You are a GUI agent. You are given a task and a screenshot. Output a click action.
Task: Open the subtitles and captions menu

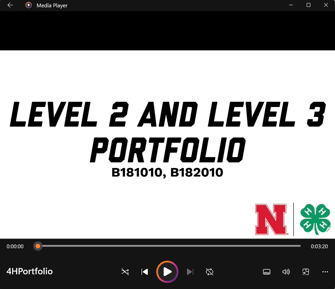point(267,272)
